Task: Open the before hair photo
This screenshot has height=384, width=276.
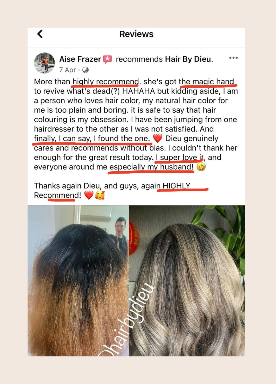Action: pos(78,281)
